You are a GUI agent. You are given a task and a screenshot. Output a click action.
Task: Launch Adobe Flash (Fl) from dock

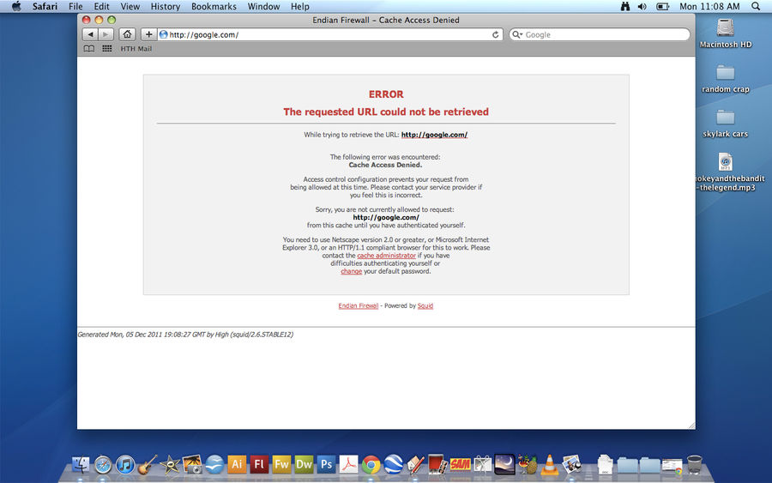coord(259,464)
